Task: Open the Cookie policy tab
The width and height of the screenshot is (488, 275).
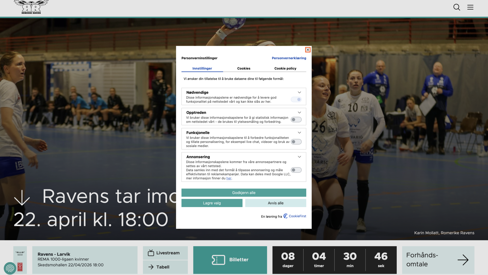Action: click(285, 68)
